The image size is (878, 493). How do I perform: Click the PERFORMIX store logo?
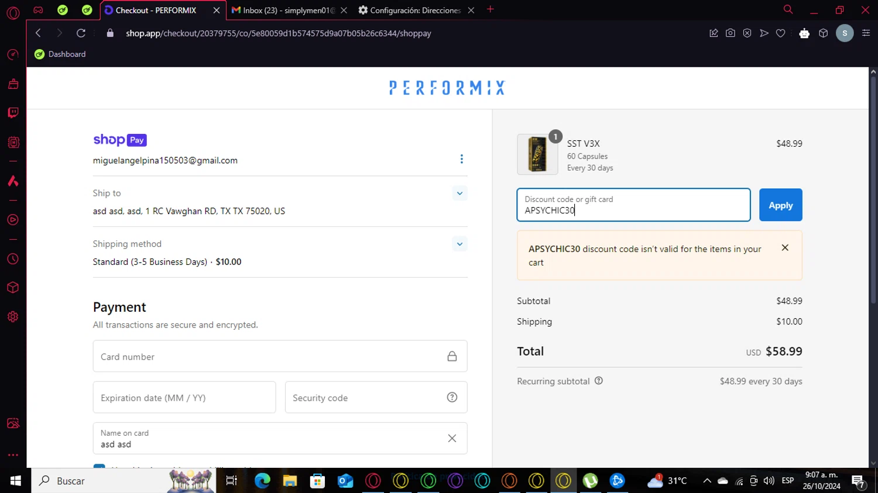click(x=447, y=88)
